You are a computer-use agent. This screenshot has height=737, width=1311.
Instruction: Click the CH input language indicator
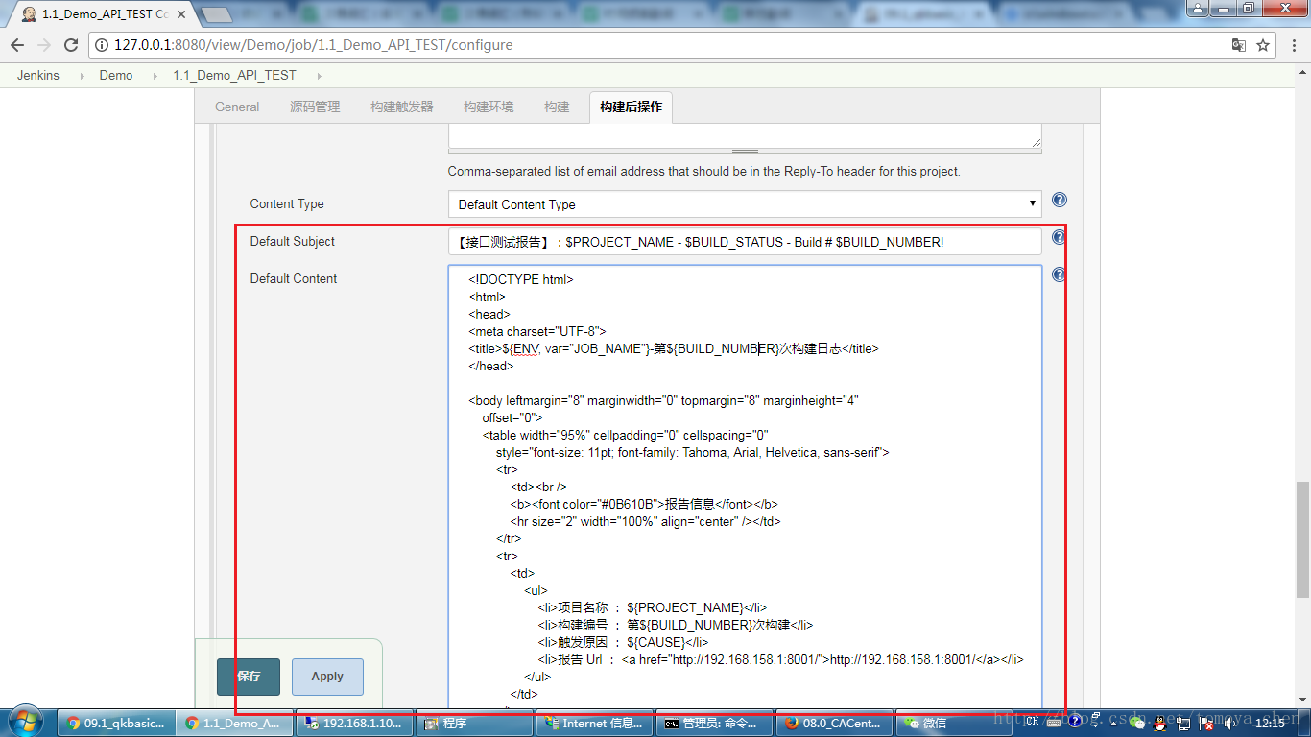point(1032,721)
